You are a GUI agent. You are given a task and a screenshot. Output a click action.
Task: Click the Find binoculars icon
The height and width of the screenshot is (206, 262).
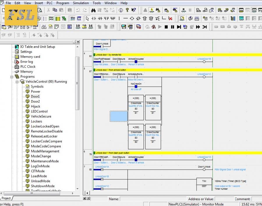[x=93, y=10]
